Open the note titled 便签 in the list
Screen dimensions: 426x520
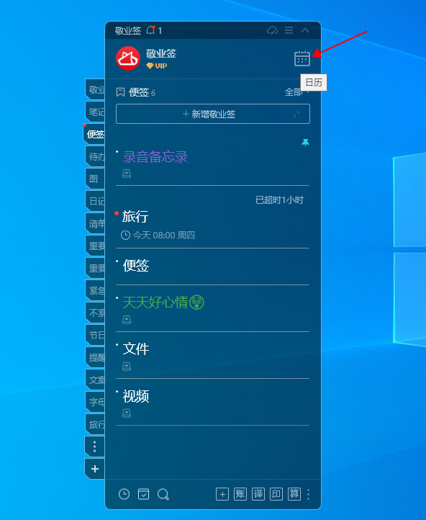(136, 266)
